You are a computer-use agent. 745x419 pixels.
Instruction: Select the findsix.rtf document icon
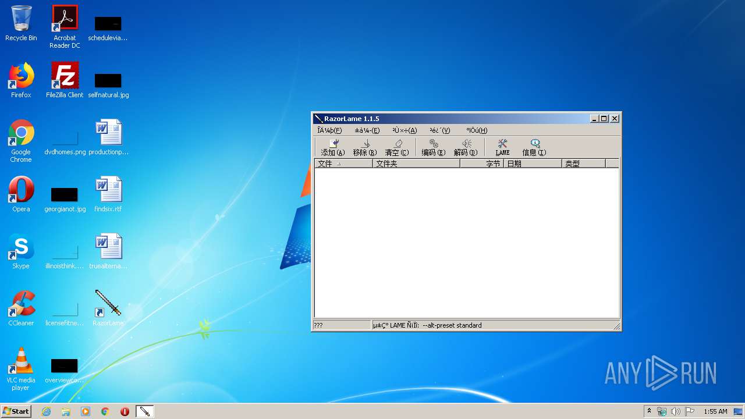point(108,194)
